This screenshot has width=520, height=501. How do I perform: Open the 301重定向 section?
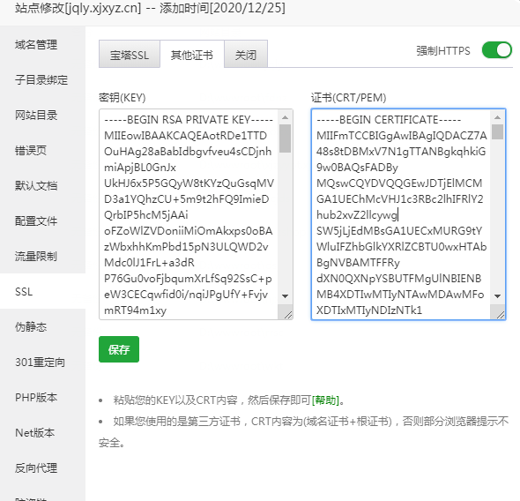(40, 362)
